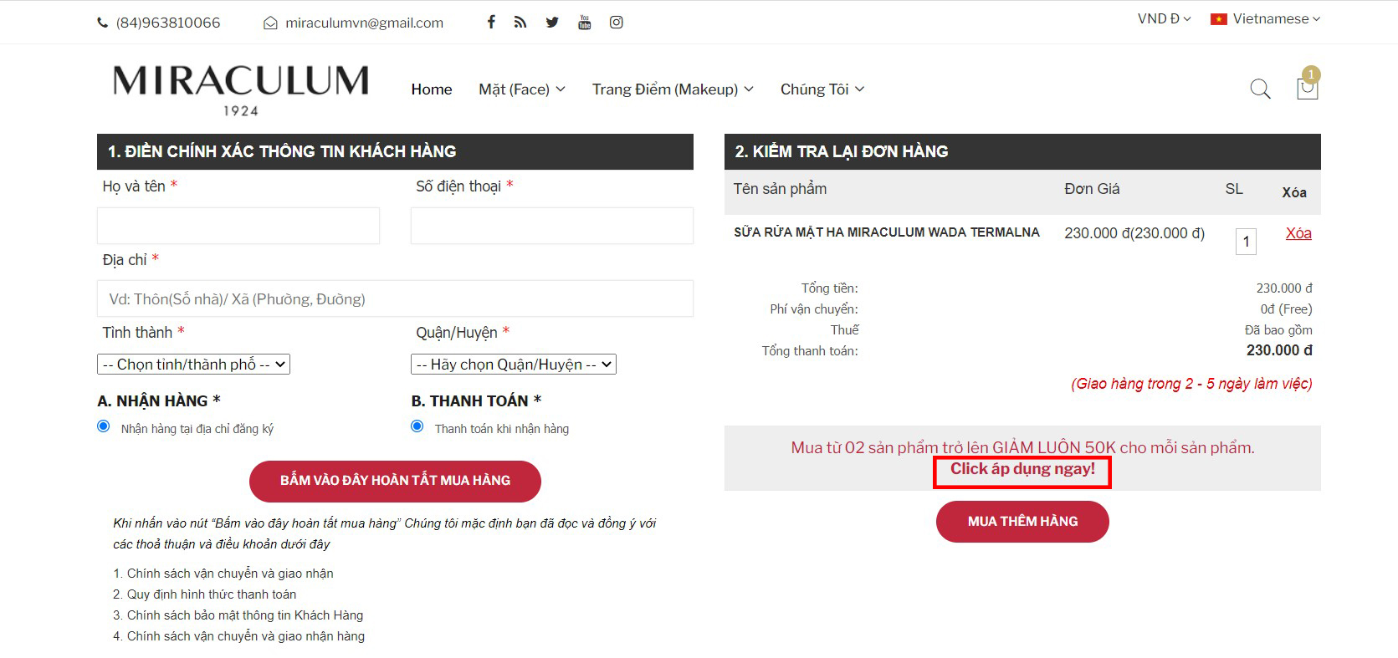This screenshot has width=1398, height=658.
Task: Open the "Hãy chọn Quận/Huyện" select
Action: [514, 365]
